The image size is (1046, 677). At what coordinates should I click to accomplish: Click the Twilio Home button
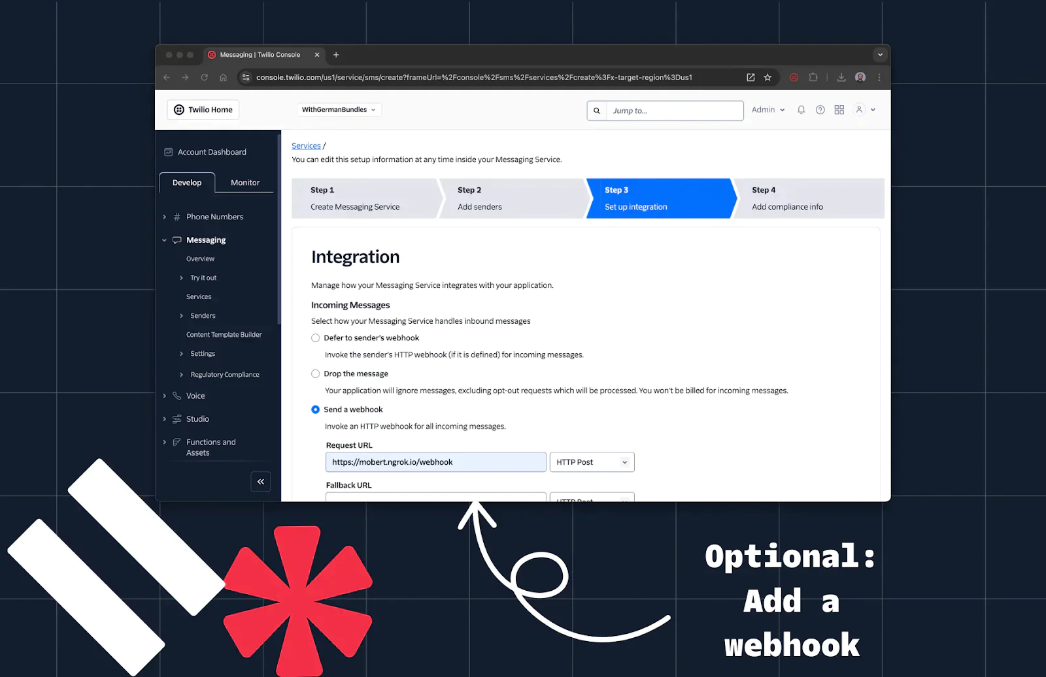(203, 110)
